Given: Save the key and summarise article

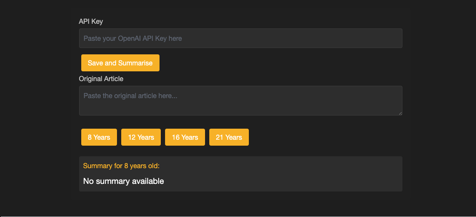Looking at the screenshot, I should [x=120, y=63].
